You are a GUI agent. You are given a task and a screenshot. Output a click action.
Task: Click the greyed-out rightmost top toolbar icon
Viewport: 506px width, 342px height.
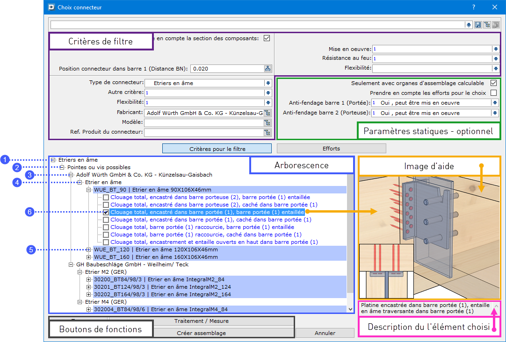[495, 25]
